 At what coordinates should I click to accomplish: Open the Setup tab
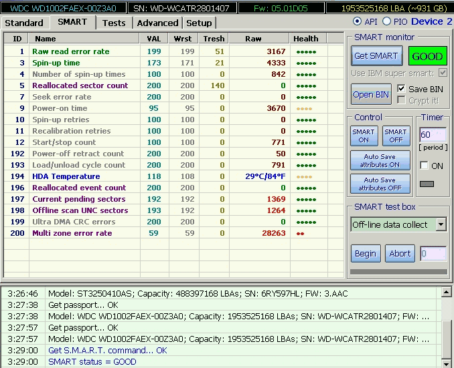(x=199, y=23)
